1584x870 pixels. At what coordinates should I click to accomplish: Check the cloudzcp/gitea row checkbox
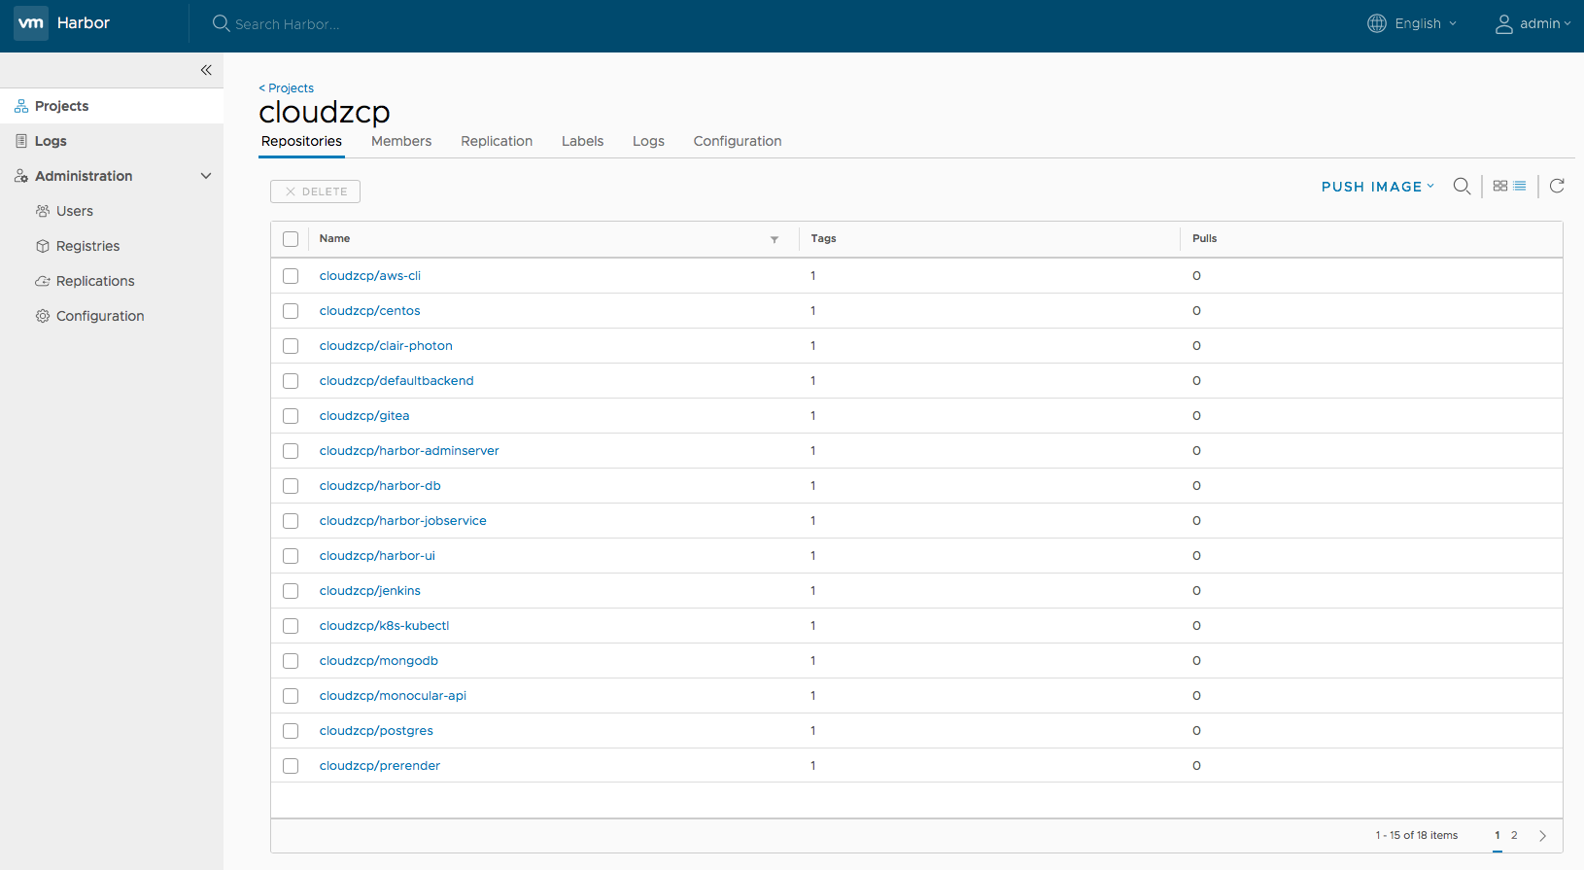point(291,416)
